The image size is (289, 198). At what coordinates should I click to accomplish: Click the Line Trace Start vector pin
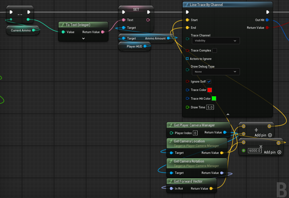click(188, 20)
